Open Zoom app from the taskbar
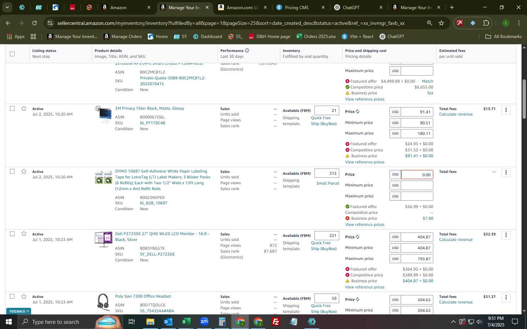527x329 pixels. click(x=204, y=322)
